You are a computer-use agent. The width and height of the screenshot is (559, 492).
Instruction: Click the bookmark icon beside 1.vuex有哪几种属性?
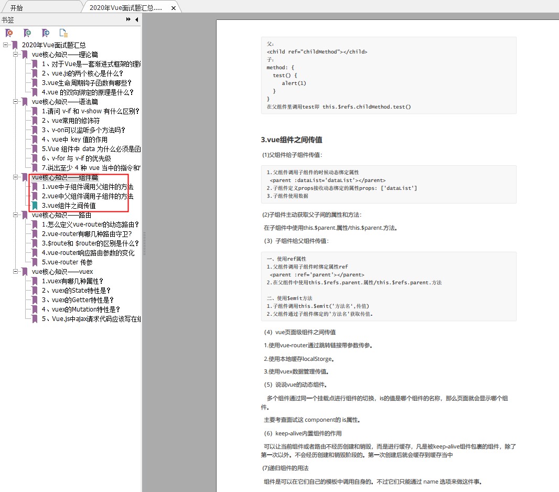pyautogui.click(x=35, y=281)
